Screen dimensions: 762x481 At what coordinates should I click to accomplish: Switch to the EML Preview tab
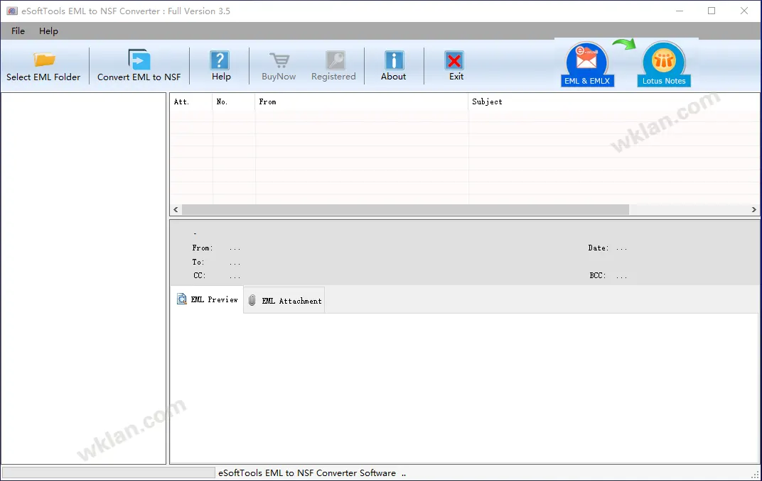click(x=207, y=299)
